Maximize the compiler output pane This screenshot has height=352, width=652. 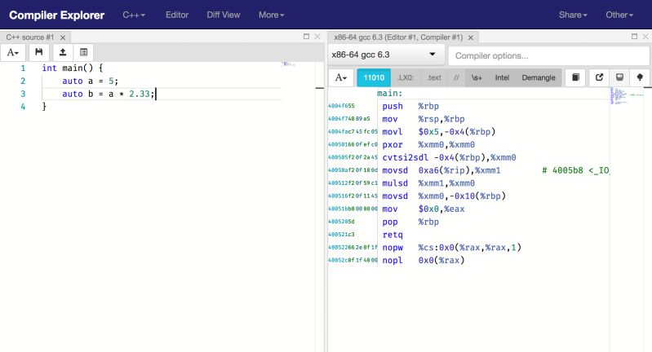pos(634,37)
